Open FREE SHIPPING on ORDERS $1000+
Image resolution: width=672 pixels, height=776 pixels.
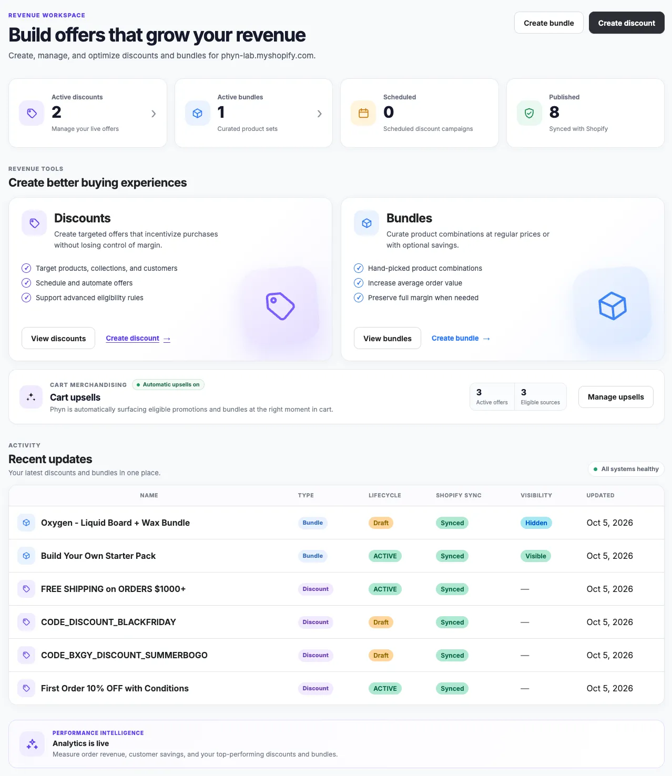(113, 589)
